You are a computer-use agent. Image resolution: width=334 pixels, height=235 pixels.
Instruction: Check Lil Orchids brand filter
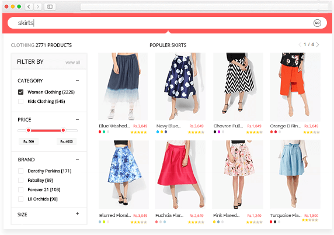20,199
